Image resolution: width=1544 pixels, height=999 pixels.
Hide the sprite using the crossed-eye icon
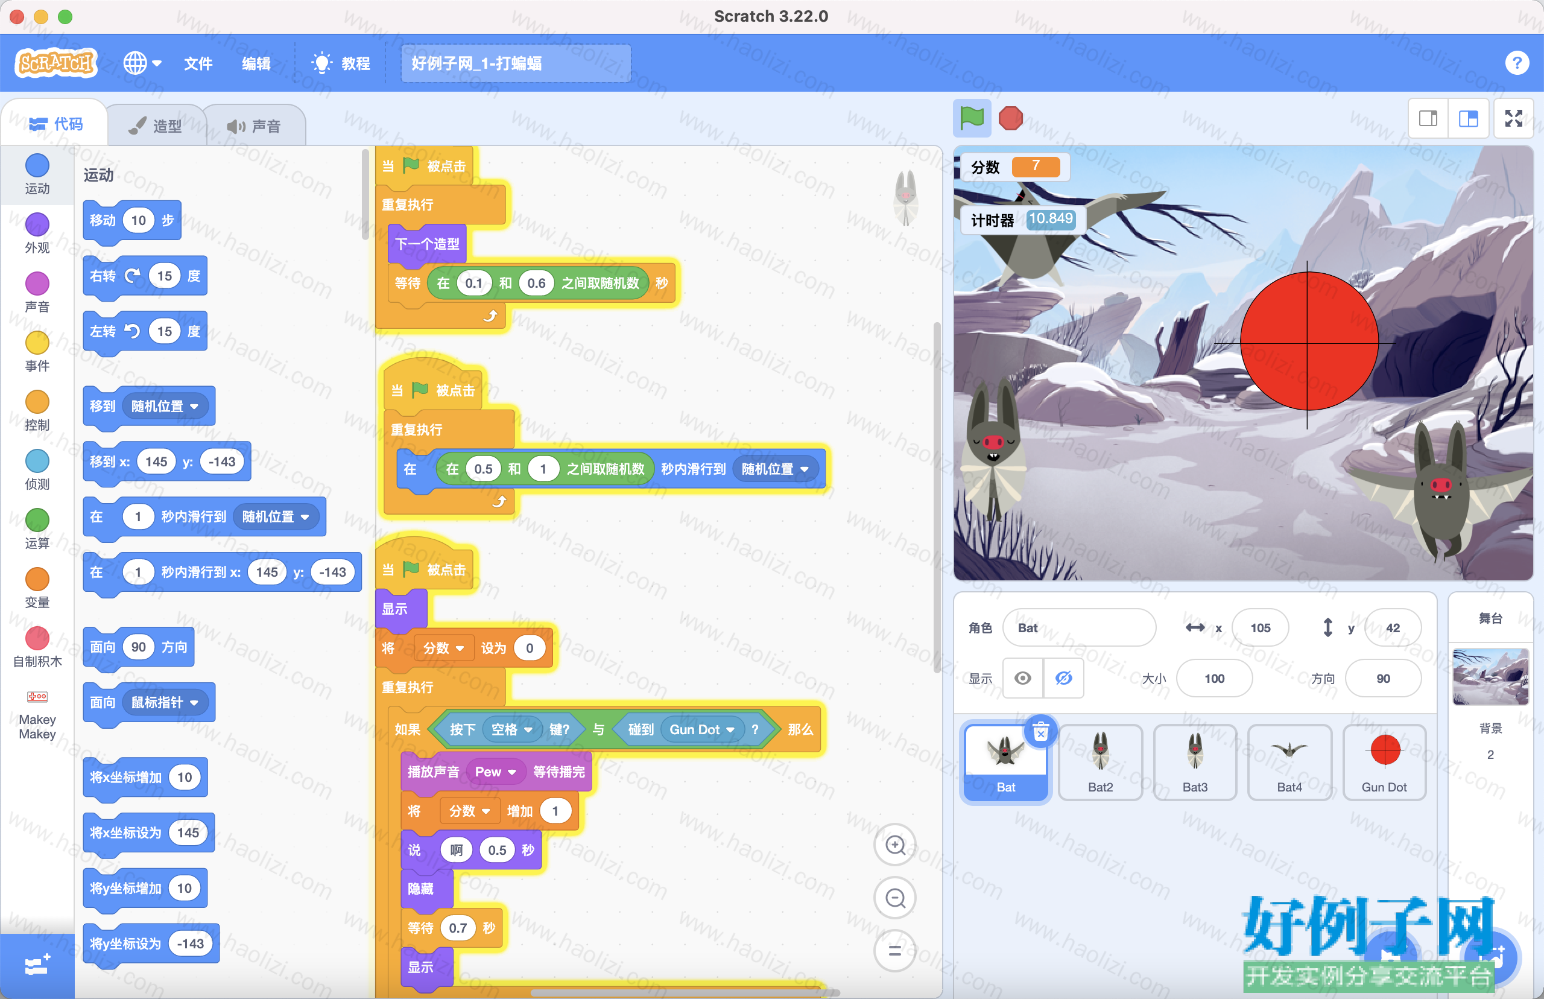[1063, 679]
